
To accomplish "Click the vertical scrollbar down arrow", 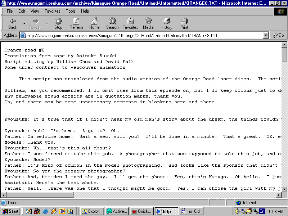I will pos(284,189).
